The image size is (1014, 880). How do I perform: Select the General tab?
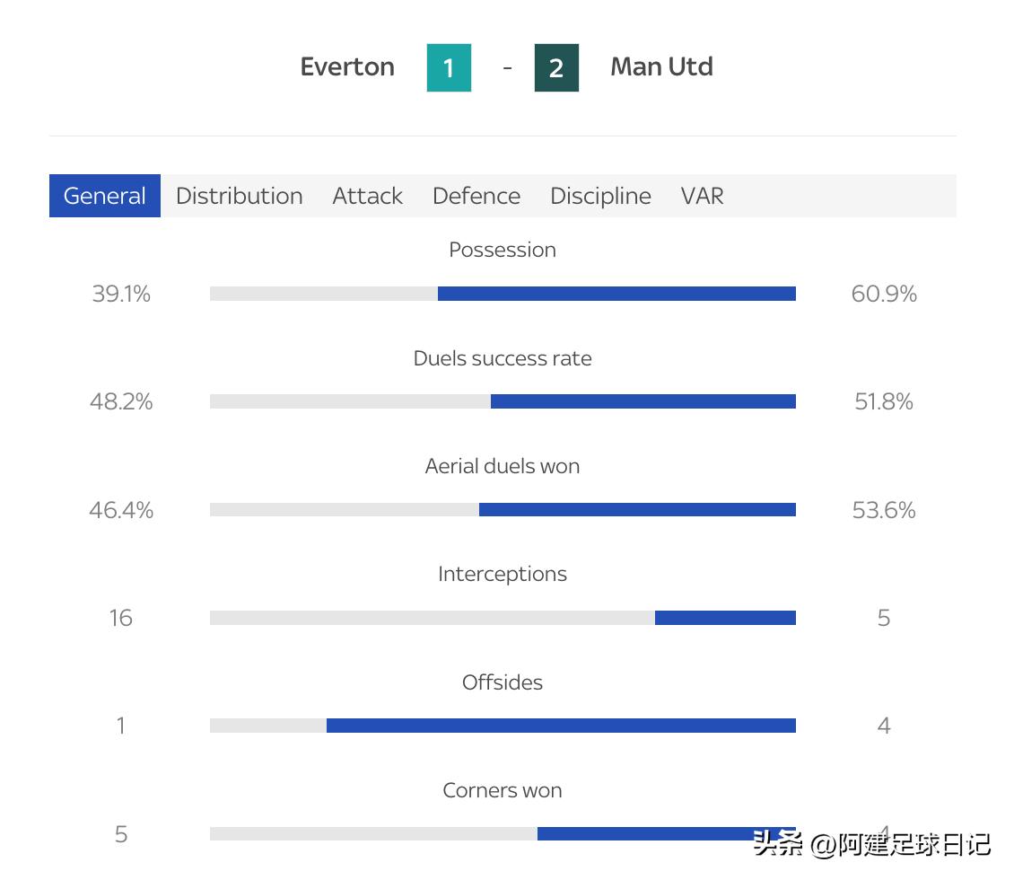[x=105, y=196]
